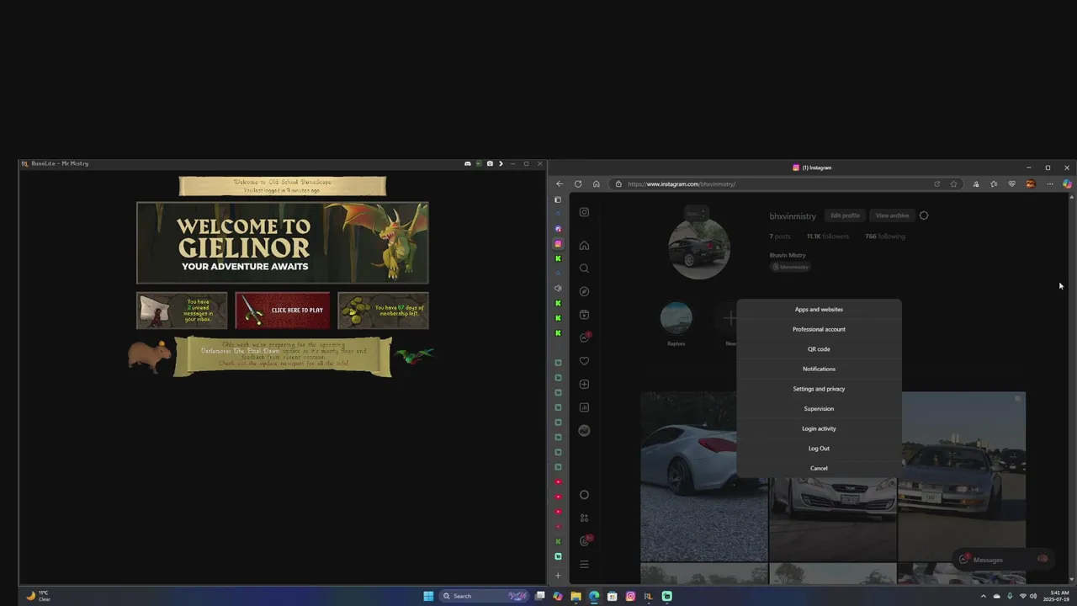
Task: Choose Log Out from the menu
Action: click(x=819, y=448)
